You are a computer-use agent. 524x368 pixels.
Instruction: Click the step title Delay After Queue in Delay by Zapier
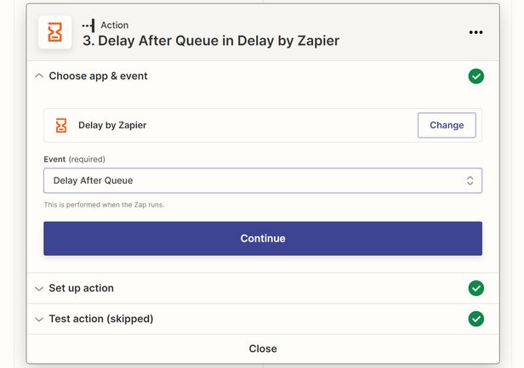[211, 40]
